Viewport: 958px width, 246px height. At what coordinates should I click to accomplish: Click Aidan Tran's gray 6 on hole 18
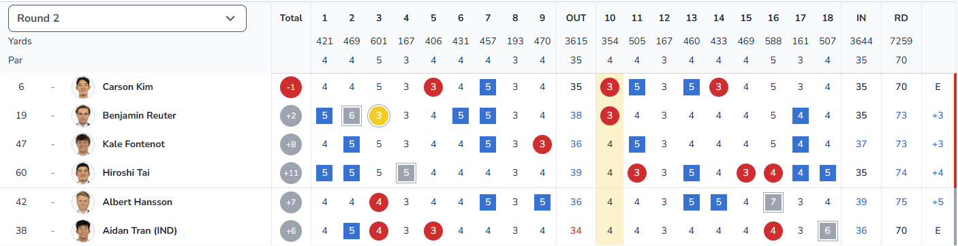(827, 231)
